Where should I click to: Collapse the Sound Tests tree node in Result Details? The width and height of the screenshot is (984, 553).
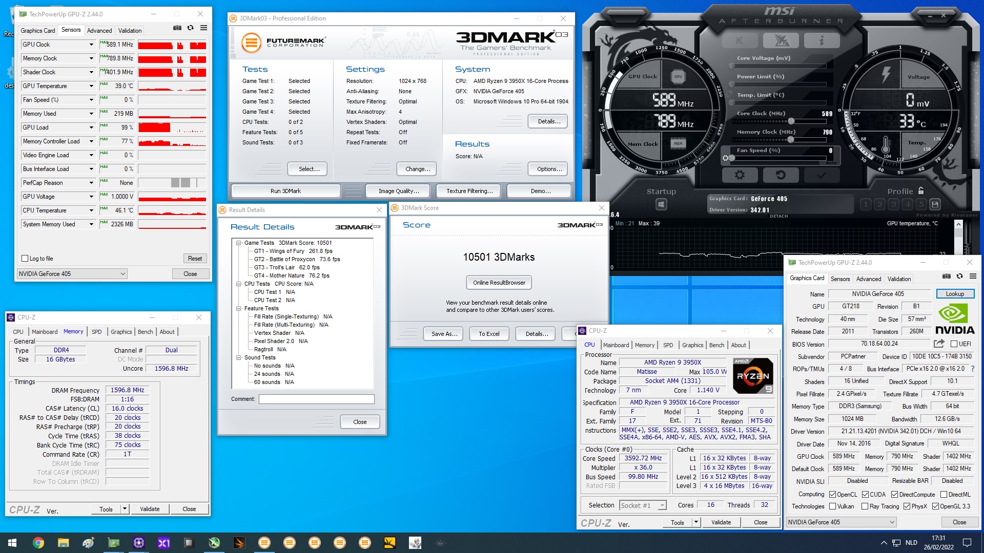click(x=239, y=357)
